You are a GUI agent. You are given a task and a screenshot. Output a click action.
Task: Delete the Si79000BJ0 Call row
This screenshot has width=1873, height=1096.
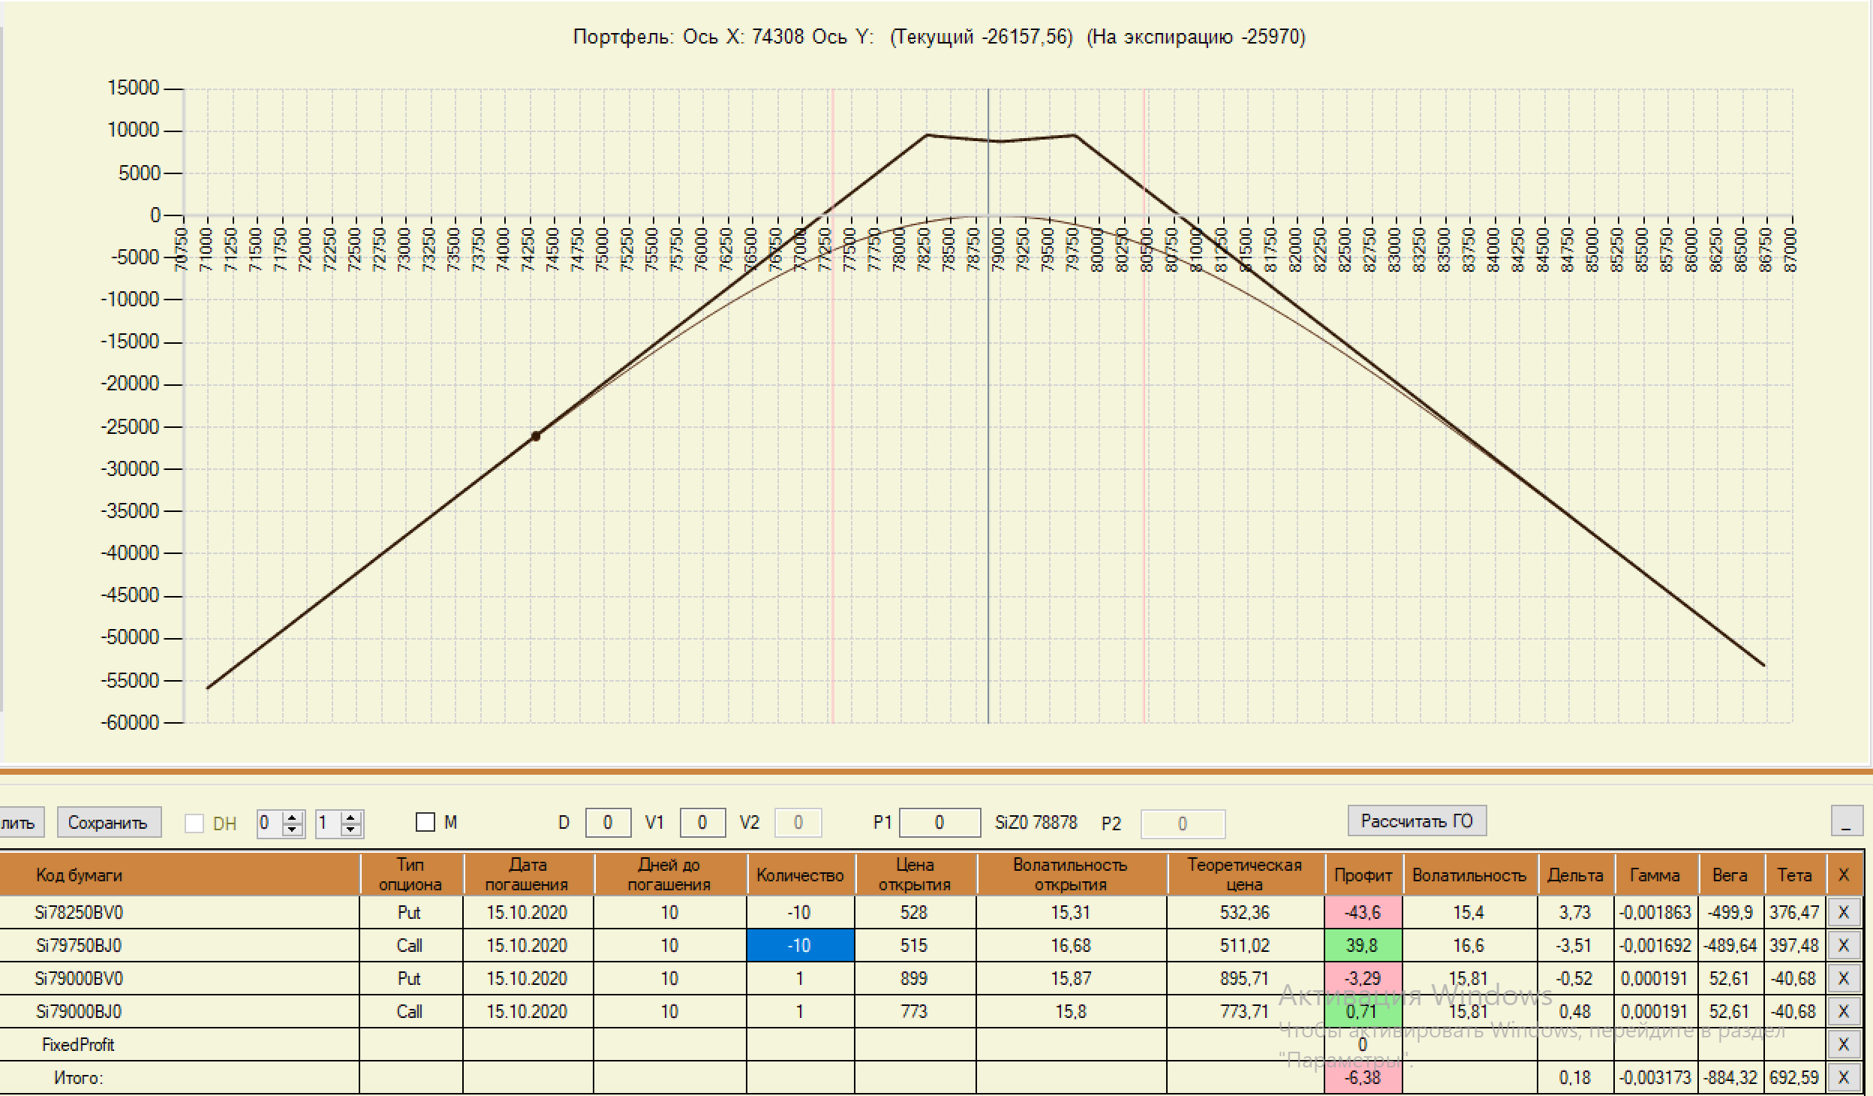1843,1012
